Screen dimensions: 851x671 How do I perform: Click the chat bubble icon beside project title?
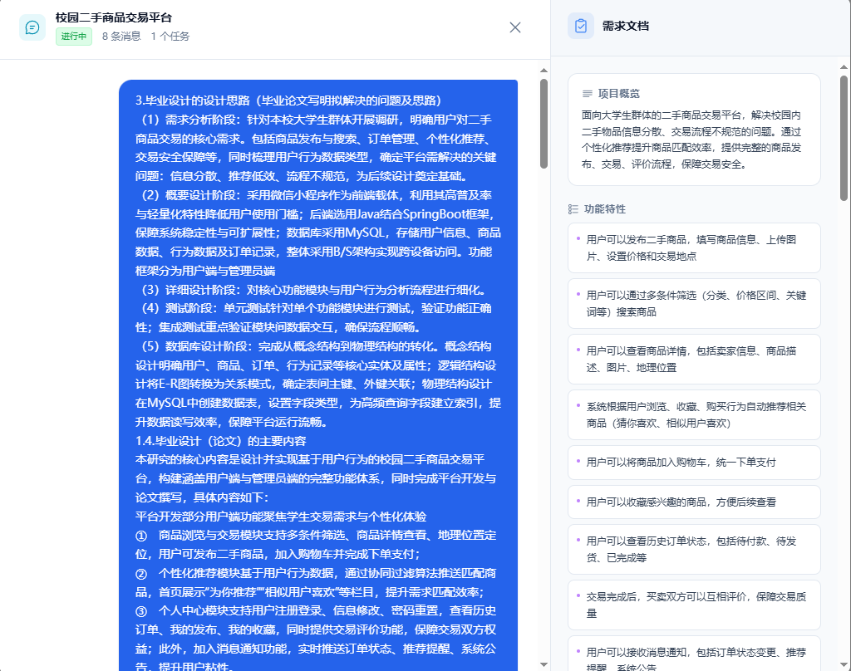click(32, 27)
